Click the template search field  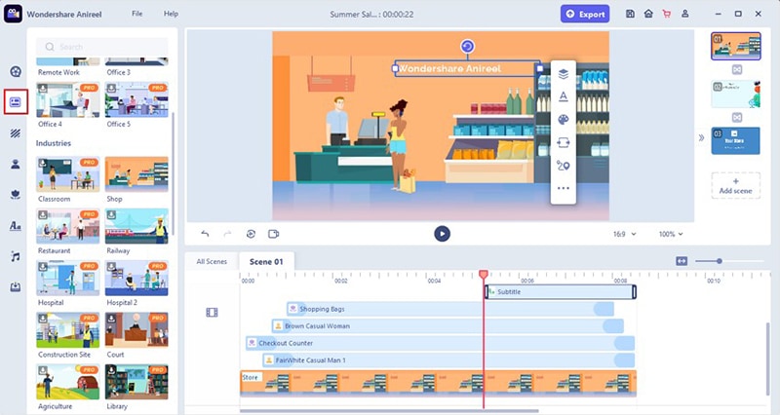coord(102,47)
